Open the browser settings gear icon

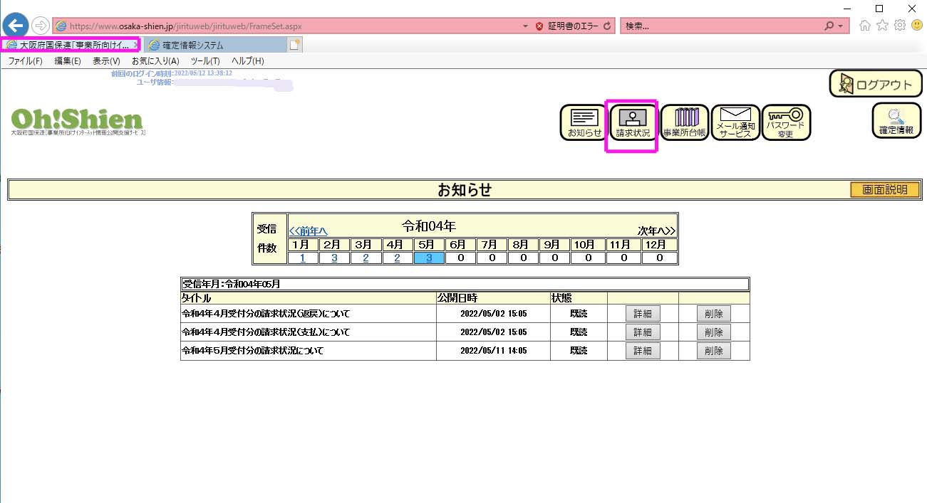(x=899, y=26)
